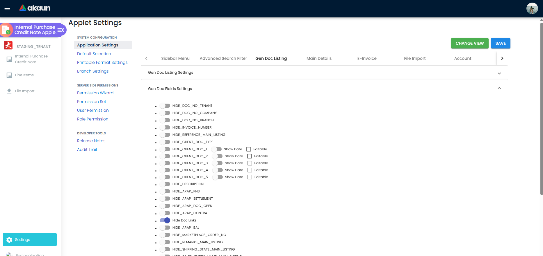This screenshot has width=543, height=256.
Task: Open the E-Invoice tab
Action: pyautogui.click(x=367, y=58)
